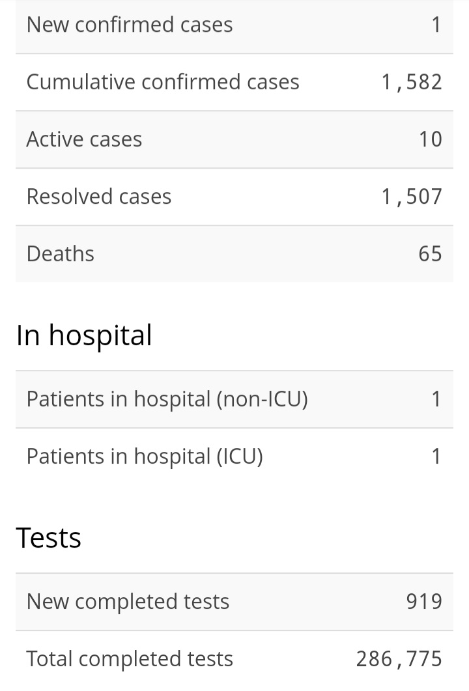Click the ICU patients value
This screenshot has width=469, height=691.
coord(436,457)
